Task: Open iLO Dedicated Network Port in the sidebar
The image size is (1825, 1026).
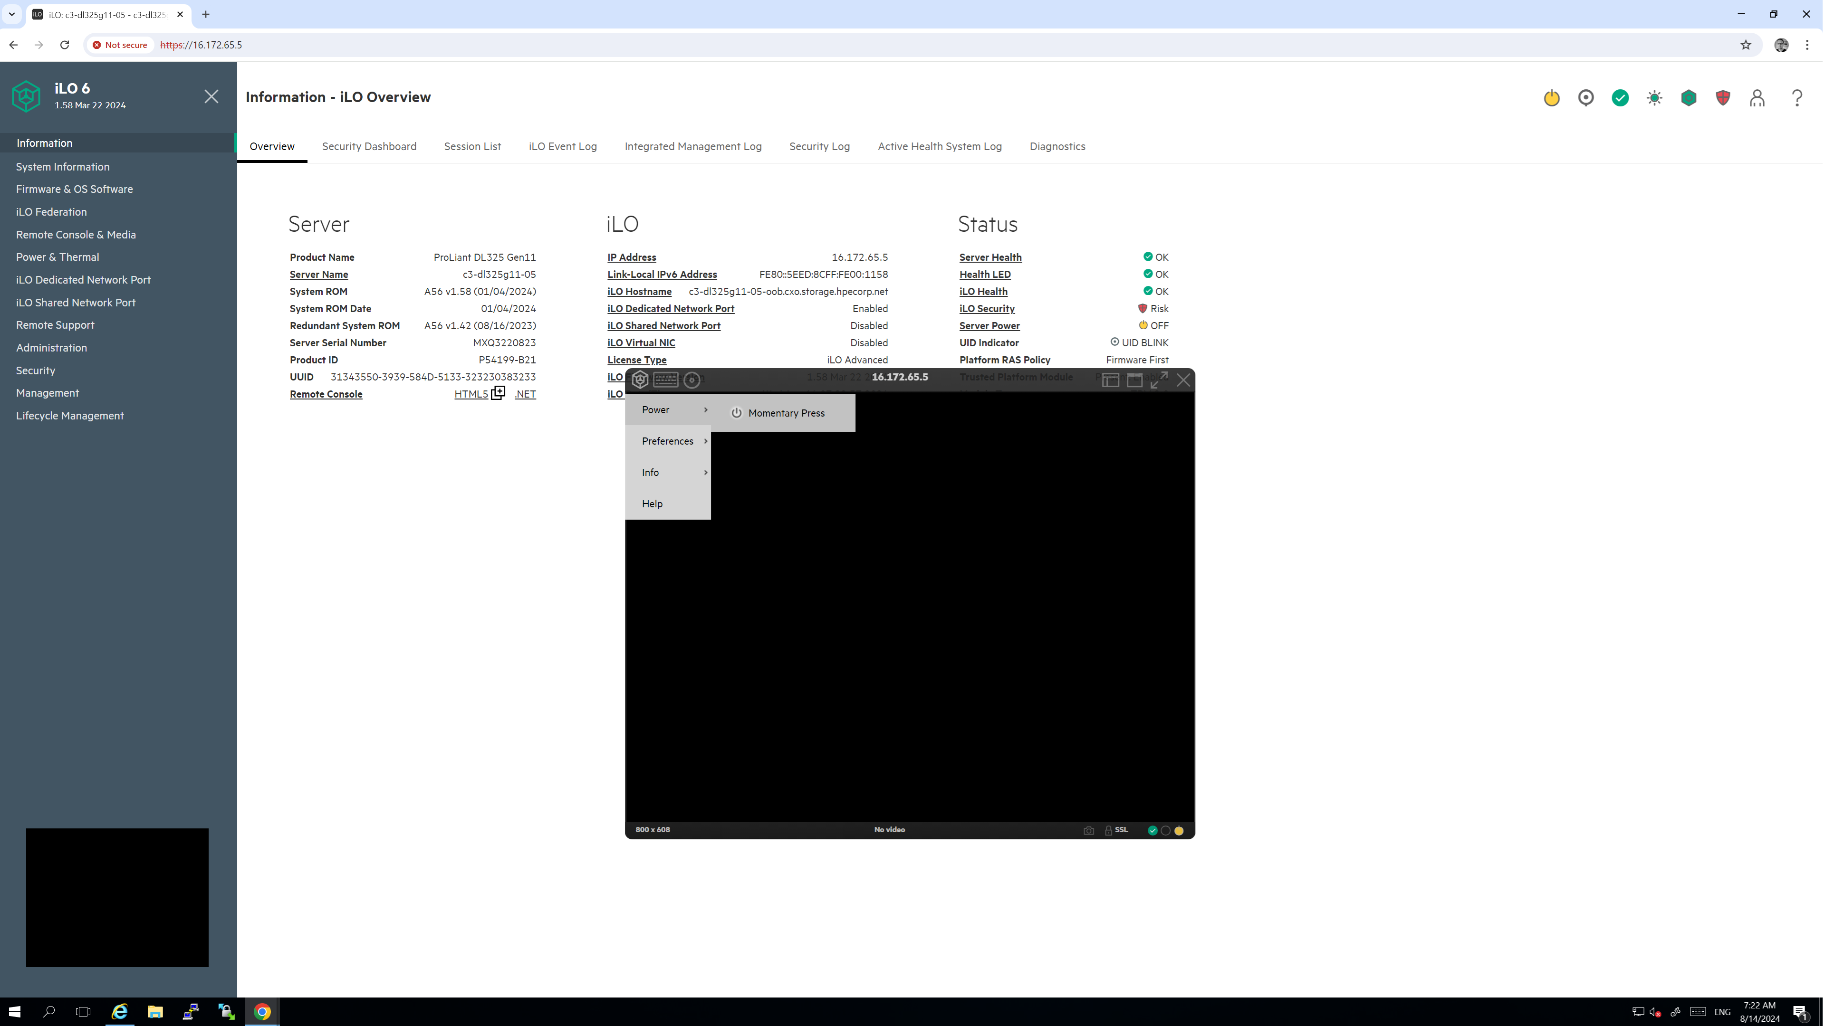Action: [83, 280]
